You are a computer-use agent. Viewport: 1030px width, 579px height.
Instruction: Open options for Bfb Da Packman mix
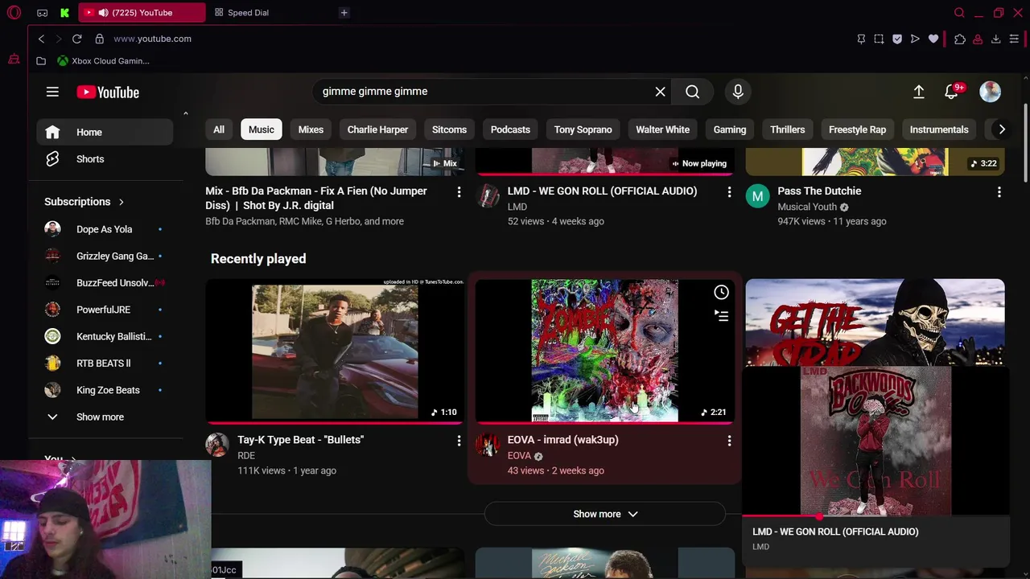click(459, 191)
